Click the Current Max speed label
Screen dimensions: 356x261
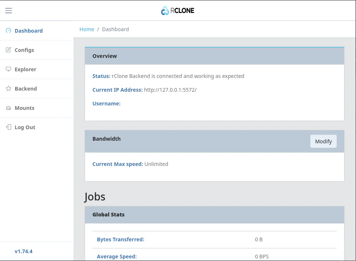(118, 164)
